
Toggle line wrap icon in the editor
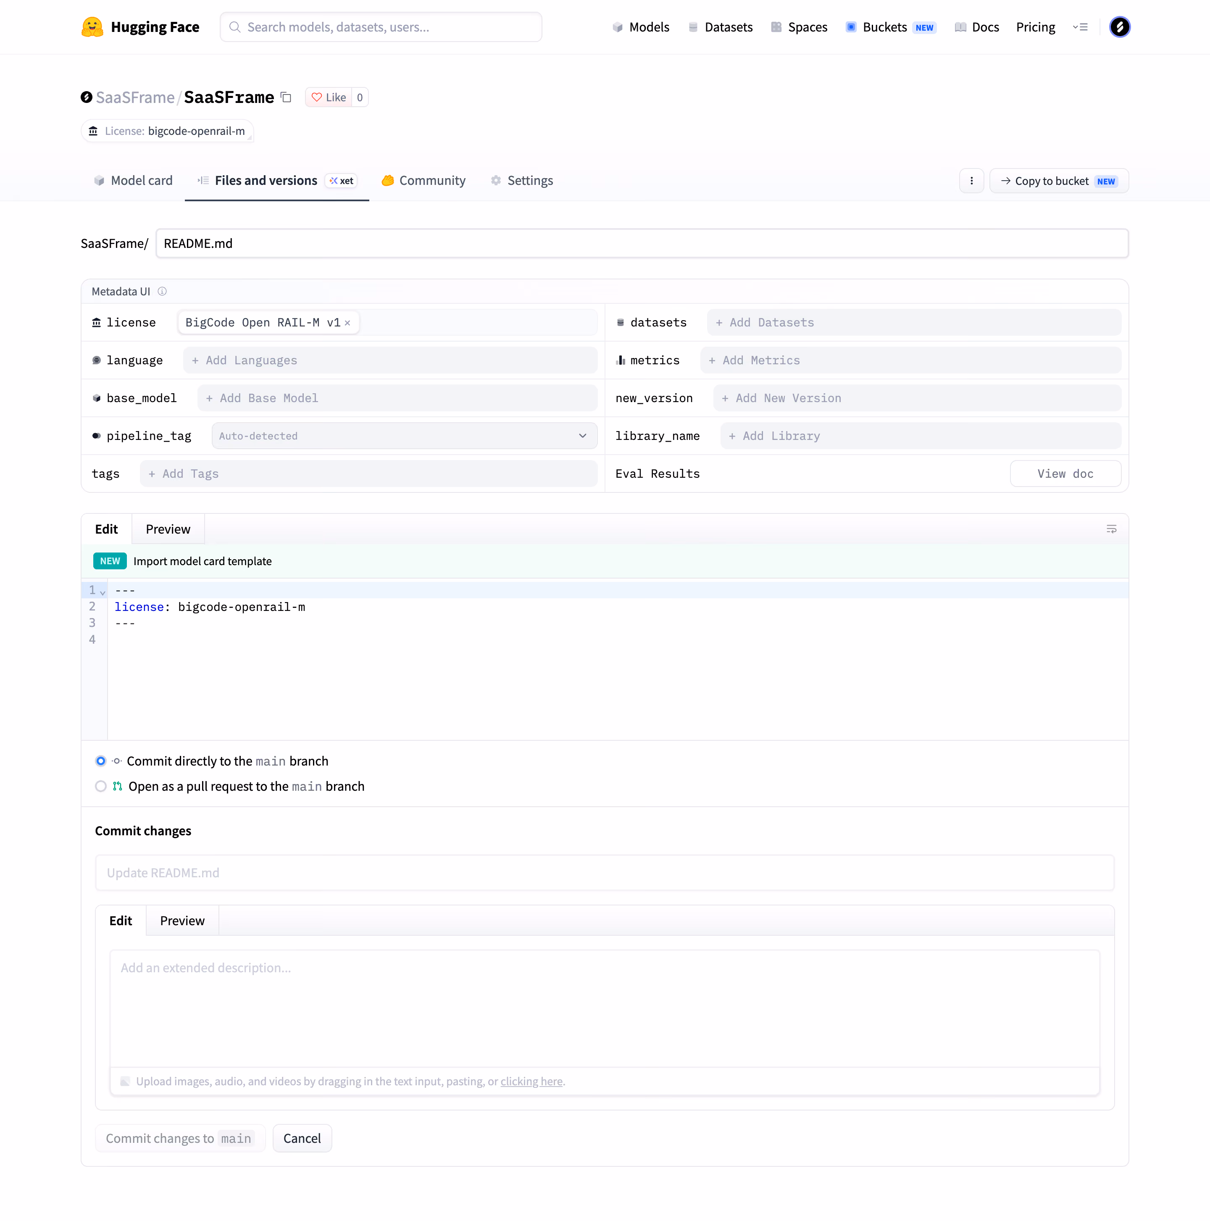pyautogui.click(x=1111, y=529)
